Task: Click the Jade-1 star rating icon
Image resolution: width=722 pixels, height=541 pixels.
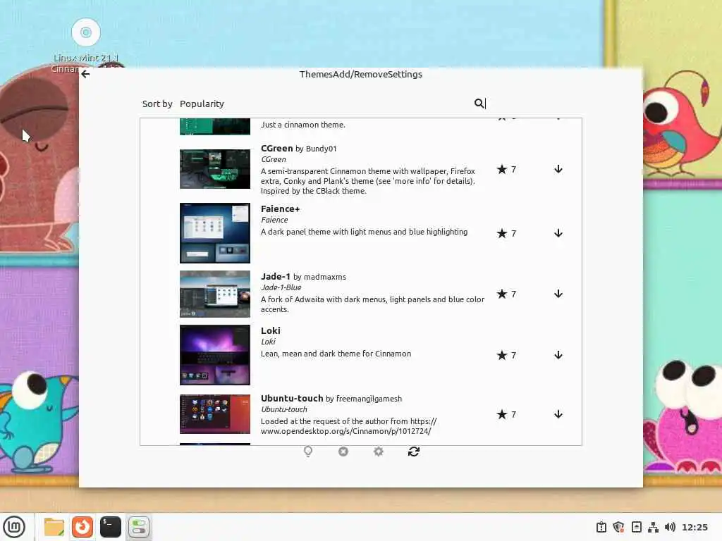Action: point(502,294)
